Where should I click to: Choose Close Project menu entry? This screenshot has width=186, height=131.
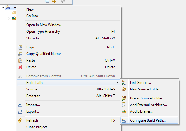point(37,127)
